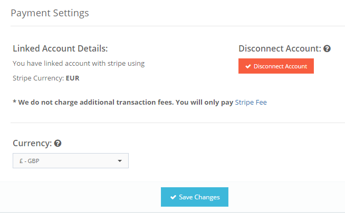Screen dimensions: 345x213
Task: Click the 'Save Changes' button label text
Action: [199, 197]
